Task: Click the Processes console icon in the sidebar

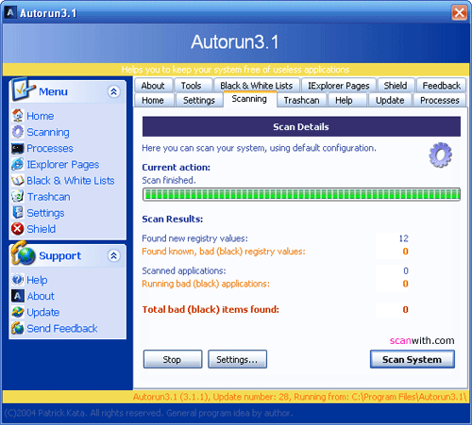Action: [18, 148]
